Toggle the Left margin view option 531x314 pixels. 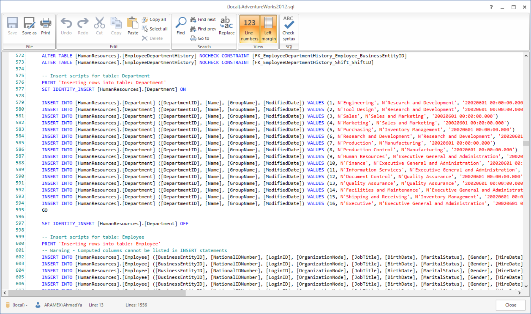tap(268, 29)
